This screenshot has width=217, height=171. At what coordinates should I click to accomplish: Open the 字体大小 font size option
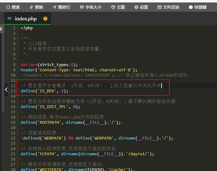click(90, 7)
